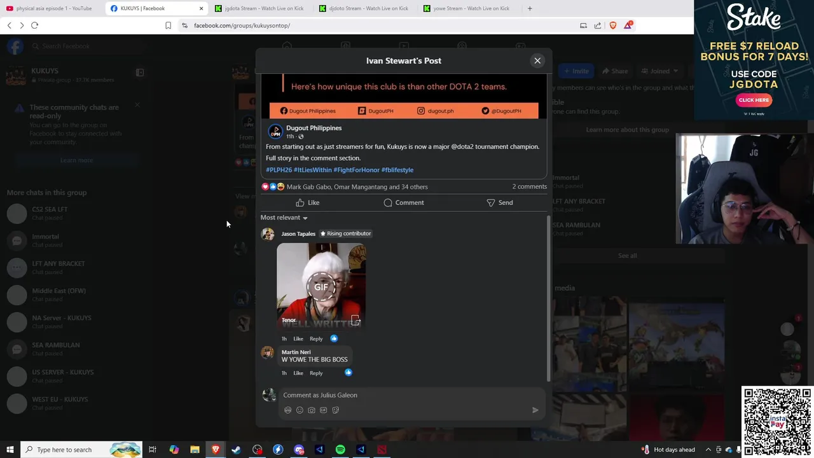Reload the Facebook page
This screenshot has width=814, height=458.
click(34, 25)
